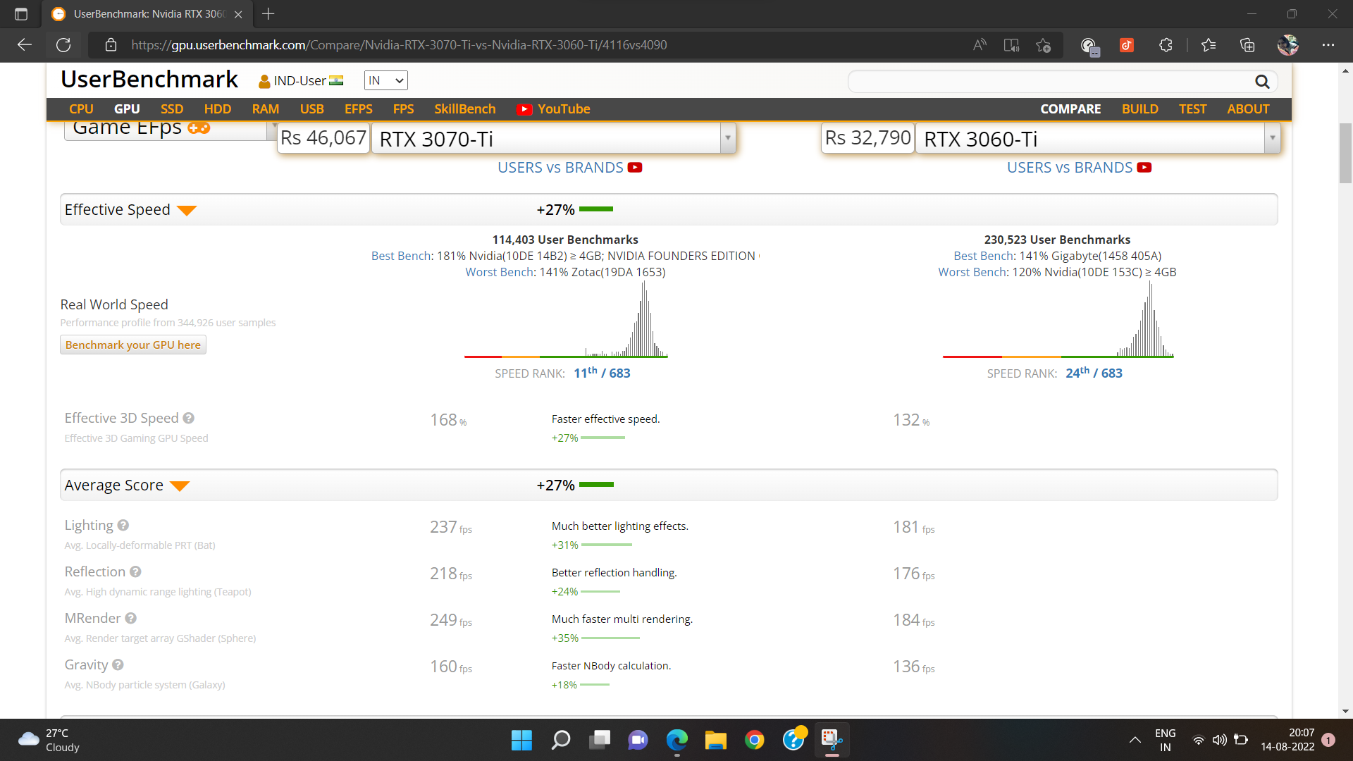The width and height of the screenshot is (1353, 761).
Task: Click help icon next to Lighting
Action: pyautogui.click(x=123, y=526)
